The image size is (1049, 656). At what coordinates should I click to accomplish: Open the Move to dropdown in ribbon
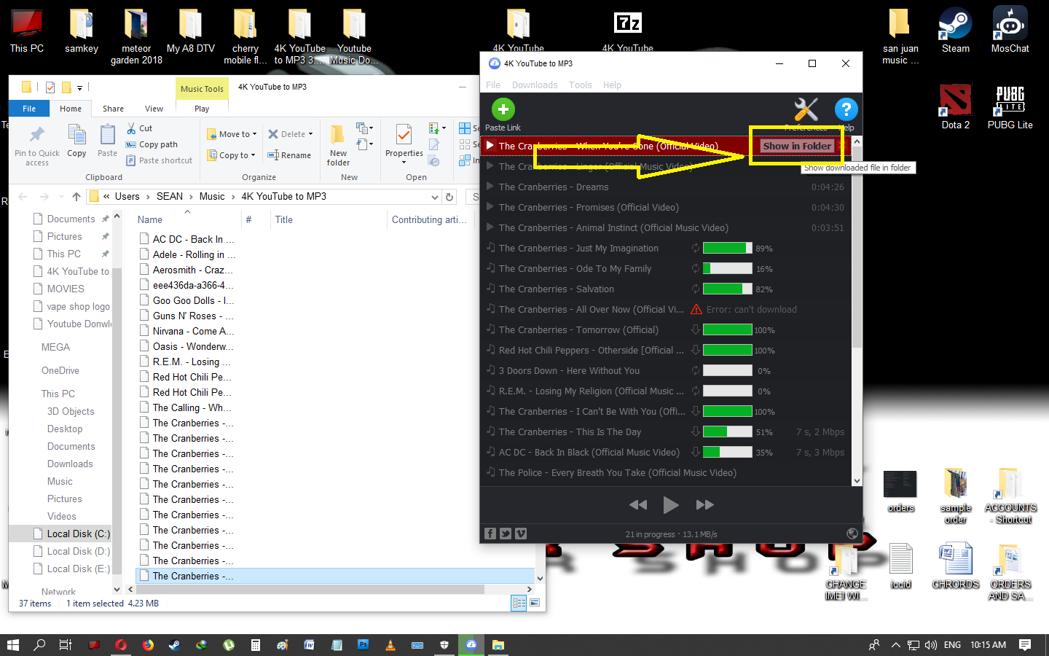tap(232, 134)
